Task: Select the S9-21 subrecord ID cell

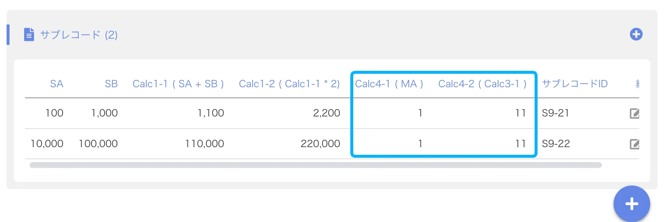Action: pyautogui.click(x=555, y=113)
